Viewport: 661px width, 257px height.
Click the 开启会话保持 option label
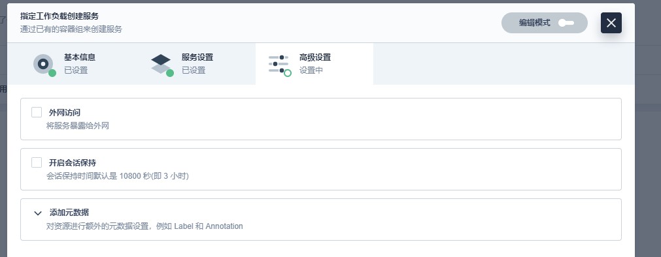tap(73, 163)
